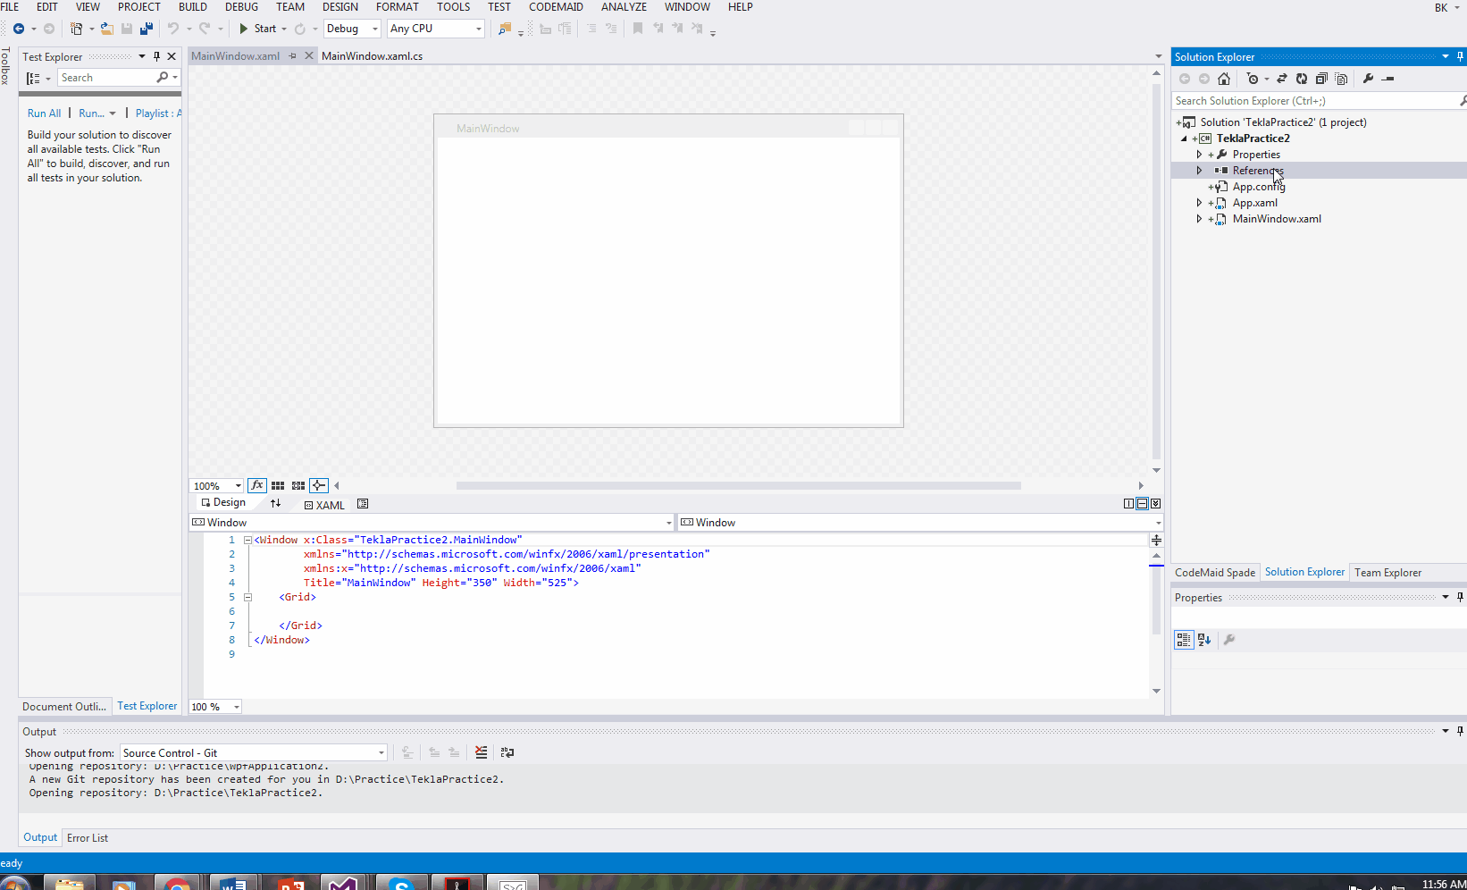Viewport: 1467px width, 890px height.
Task: Click the Collapse All icon in Solution Explorer
Action: coord(1321,79)
